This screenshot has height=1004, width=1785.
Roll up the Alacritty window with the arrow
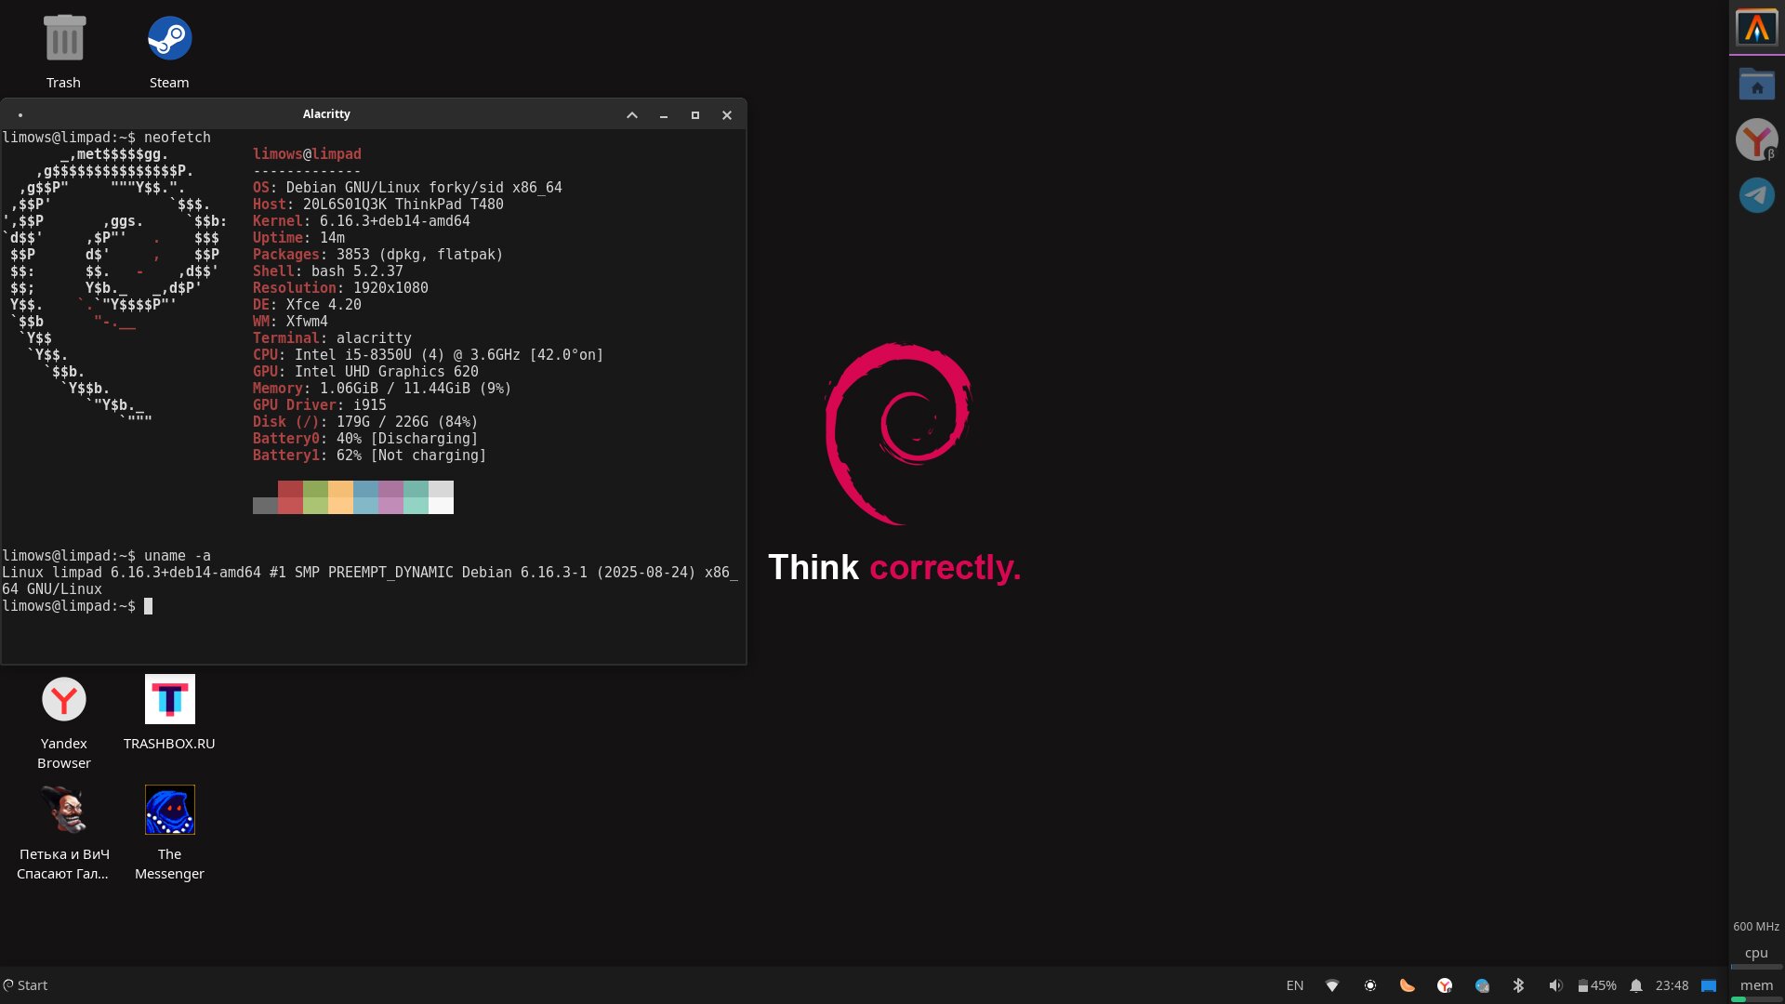click(x=632, y=115)
